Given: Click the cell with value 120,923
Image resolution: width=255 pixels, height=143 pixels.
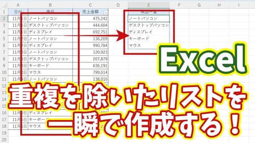Looking at the screenshot, I should [90, 52].
